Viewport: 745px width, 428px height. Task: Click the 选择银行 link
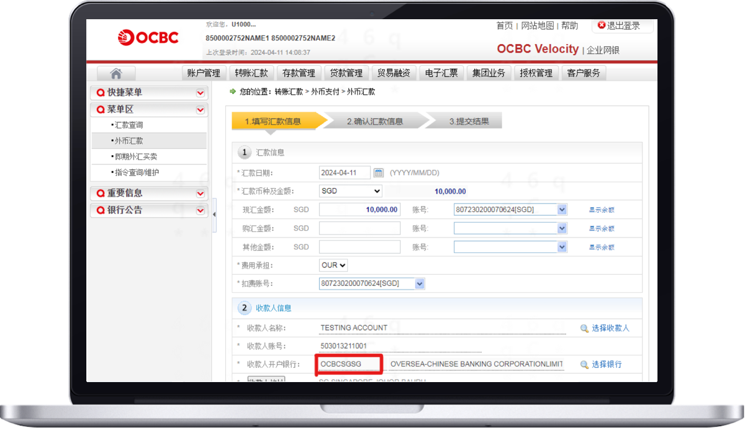point(607,365)
